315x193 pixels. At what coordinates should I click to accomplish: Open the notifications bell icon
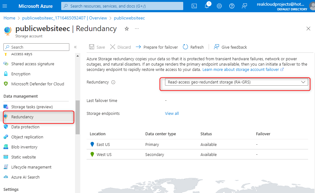coord(207,6)
